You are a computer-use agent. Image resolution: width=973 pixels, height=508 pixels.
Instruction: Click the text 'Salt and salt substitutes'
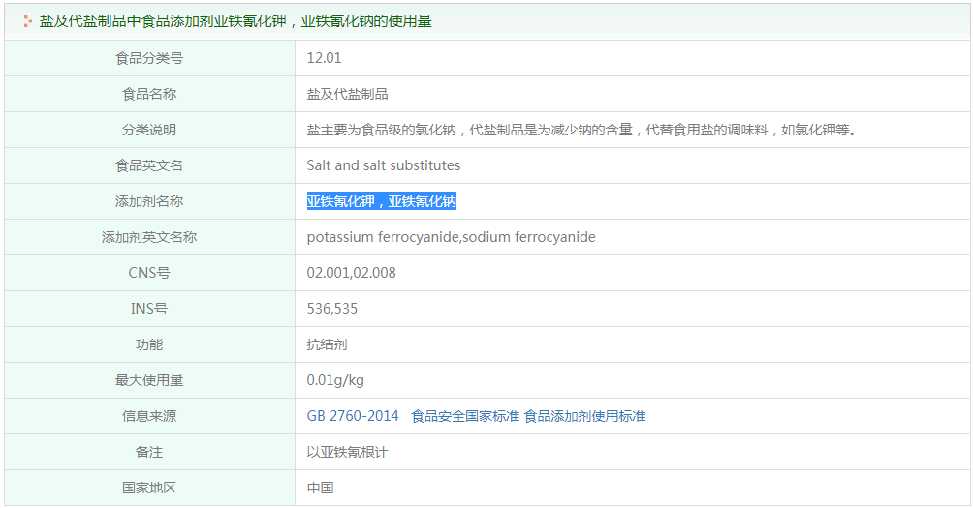pos(383,165)
